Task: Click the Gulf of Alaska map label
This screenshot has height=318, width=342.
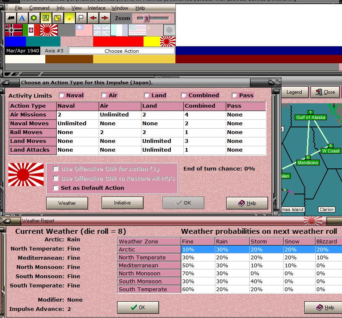Action: pos(311,117)
